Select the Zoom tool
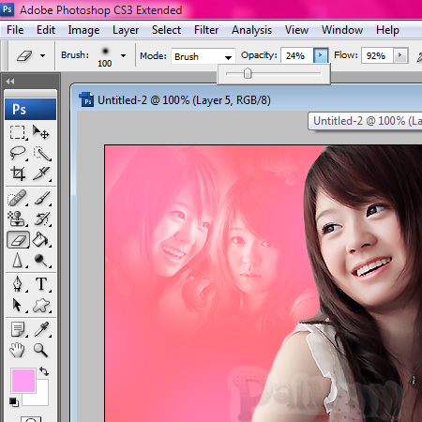The width and height of the screenshot is (422, 422). point(41,350)
